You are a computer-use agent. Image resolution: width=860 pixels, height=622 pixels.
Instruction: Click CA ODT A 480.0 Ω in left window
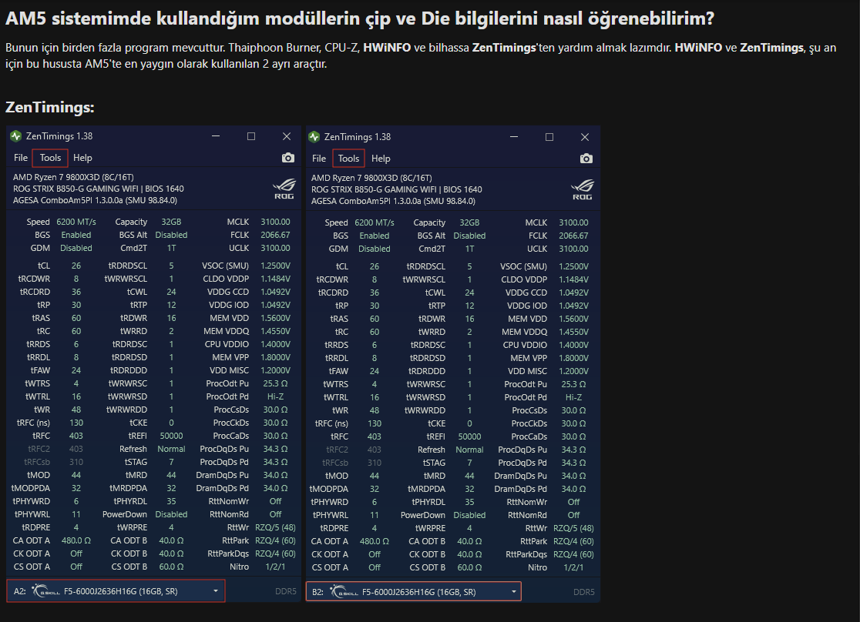(x=76, y=540)
